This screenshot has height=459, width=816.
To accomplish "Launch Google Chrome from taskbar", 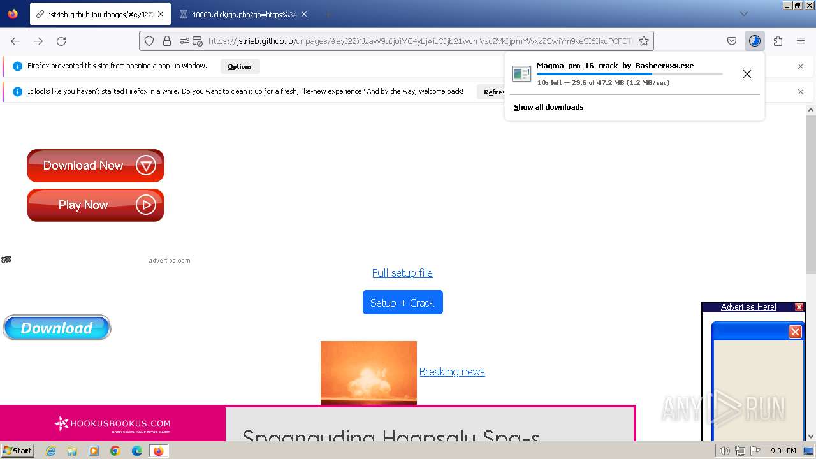I will pyautogui.click(x=115, y=451).
